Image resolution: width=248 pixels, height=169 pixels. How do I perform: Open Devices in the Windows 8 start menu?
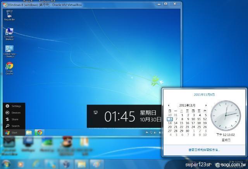(x=14, y=113)
